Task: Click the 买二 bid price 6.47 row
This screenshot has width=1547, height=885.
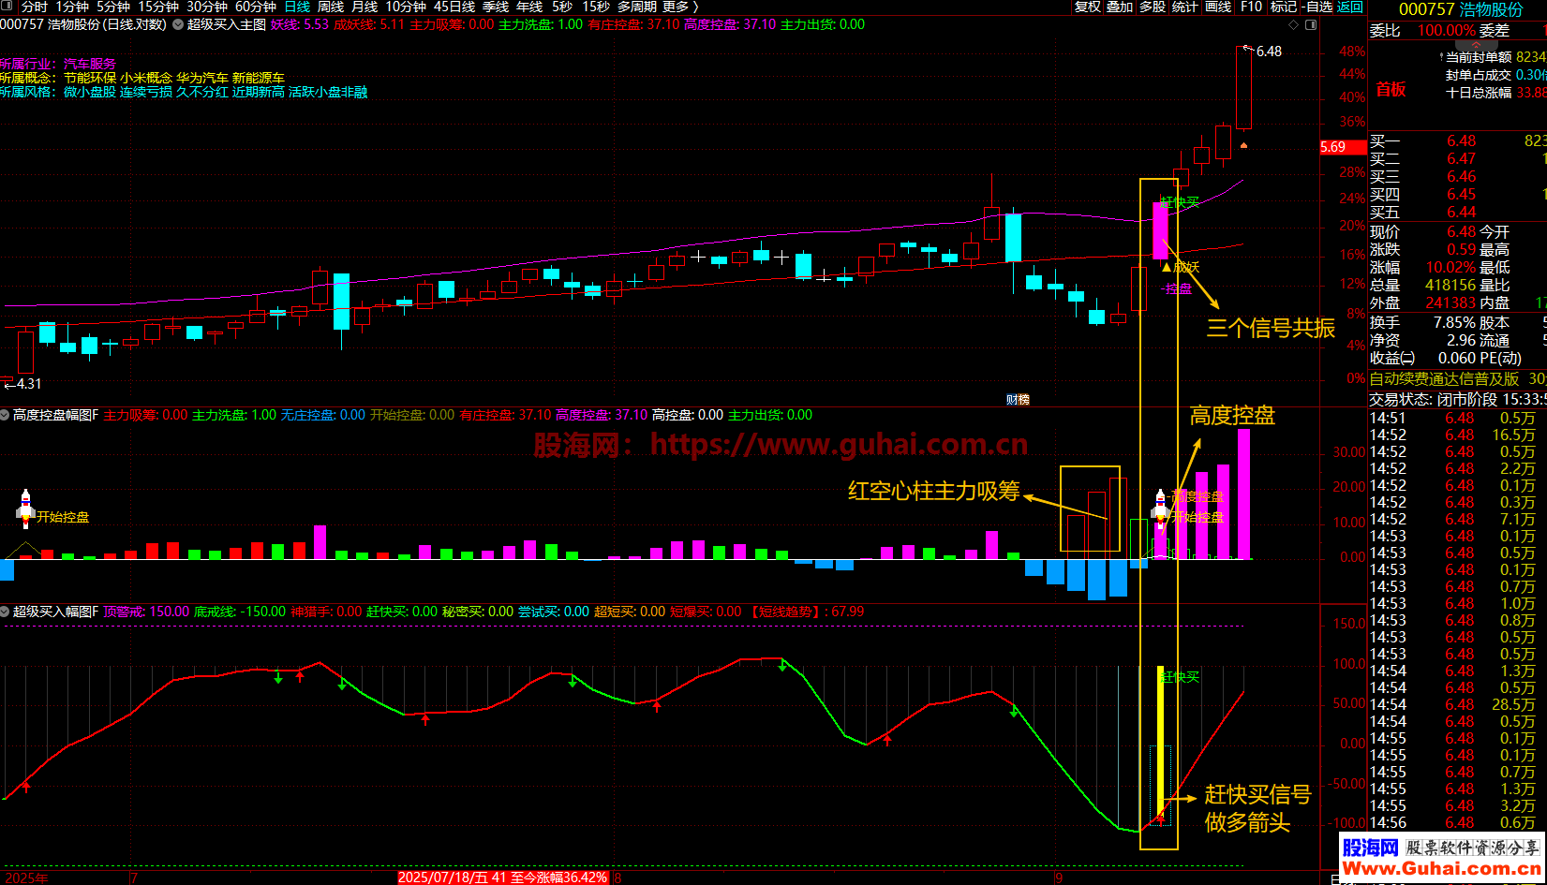Action: click(1457, 158)
